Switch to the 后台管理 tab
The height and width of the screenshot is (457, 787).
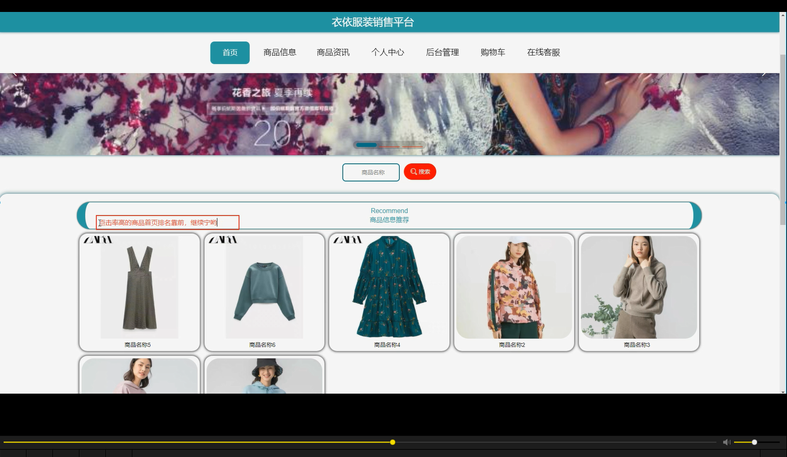coord(442,52)
